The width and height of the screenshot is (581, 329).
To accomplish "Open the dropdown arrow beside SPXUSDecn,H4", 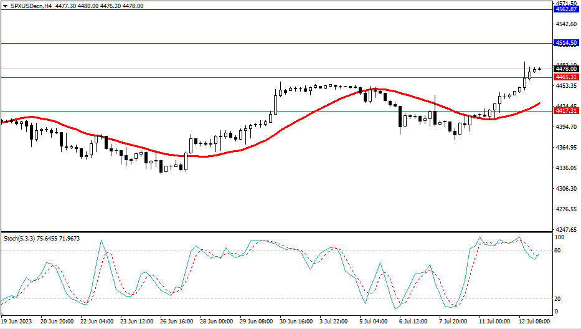I will (6, 6).
